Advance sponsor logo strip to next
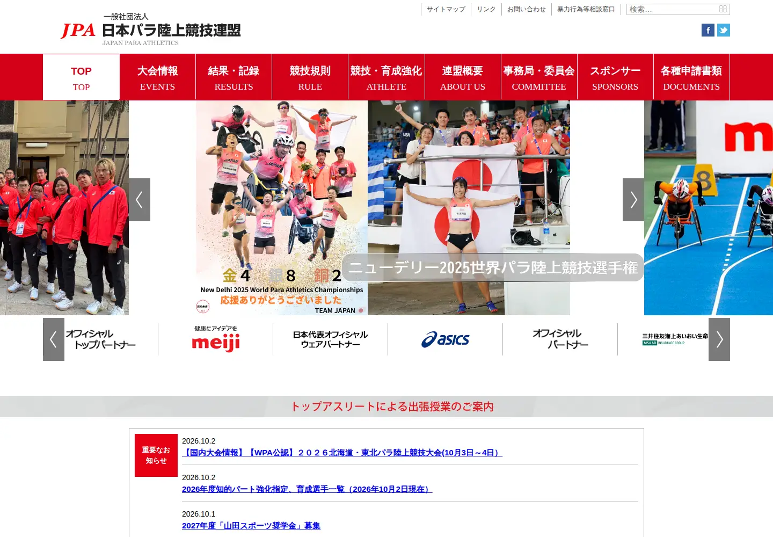 (719, 339)
